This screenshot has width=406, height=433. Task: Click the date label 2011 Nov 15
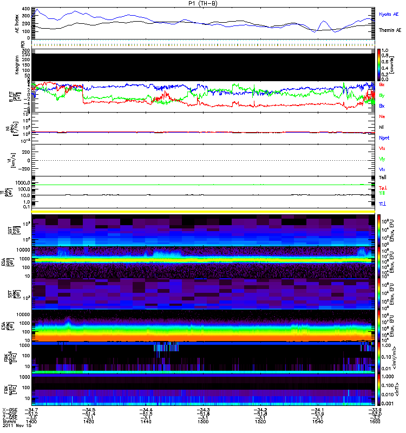[17, 425]
